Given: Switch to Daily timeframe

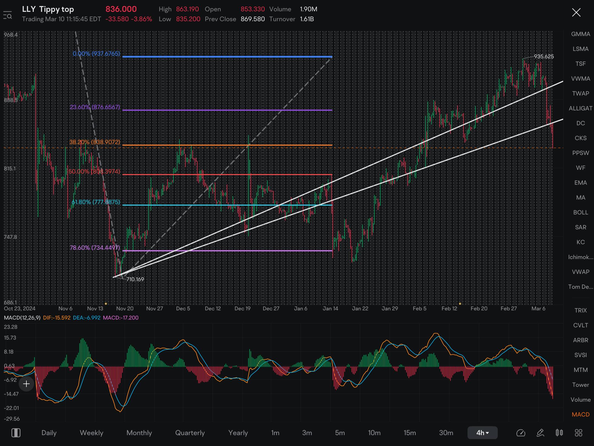Looking at the screenshot, I should tap(49, 433).
